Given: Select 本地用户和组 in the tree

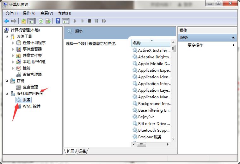Looking at the screenshot, I should 34,62.
